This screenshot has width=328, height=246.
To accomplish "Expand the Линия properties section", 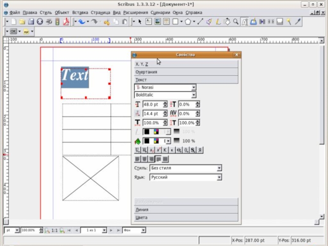I will pyautogui.click(x=186, y=210).
